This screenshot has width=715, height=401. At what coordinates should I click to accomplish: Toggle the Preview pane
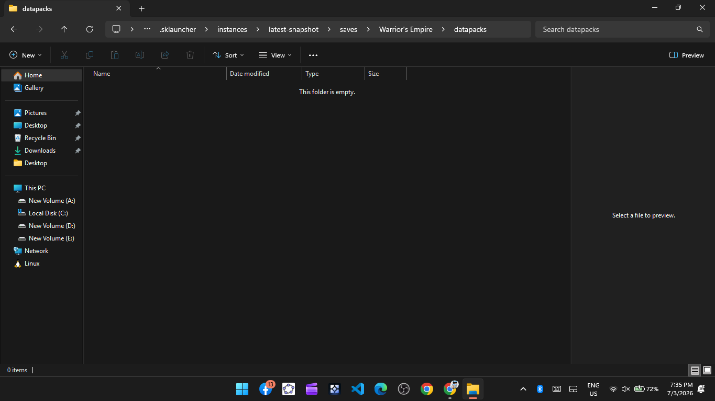pyautogui.click(x=687, y=55)
